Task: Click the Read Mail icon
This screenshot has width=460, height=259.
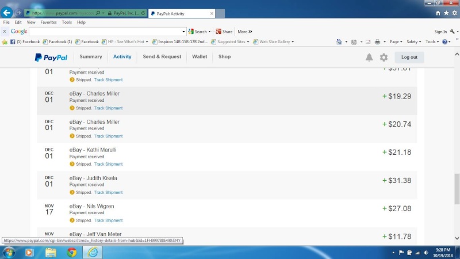Action: click(x=368, y=41)
